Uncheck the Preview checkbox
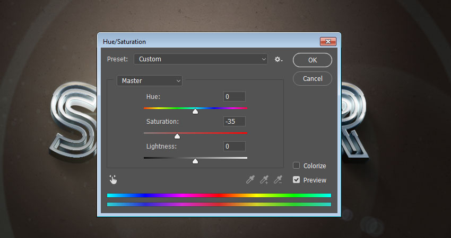The width and height of the screenshot is (451, 238). 296,180
